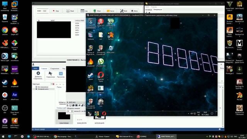Expand the Действия section header
The height and width of the screenshot is (139, 247).
click(x=72, y=102)
